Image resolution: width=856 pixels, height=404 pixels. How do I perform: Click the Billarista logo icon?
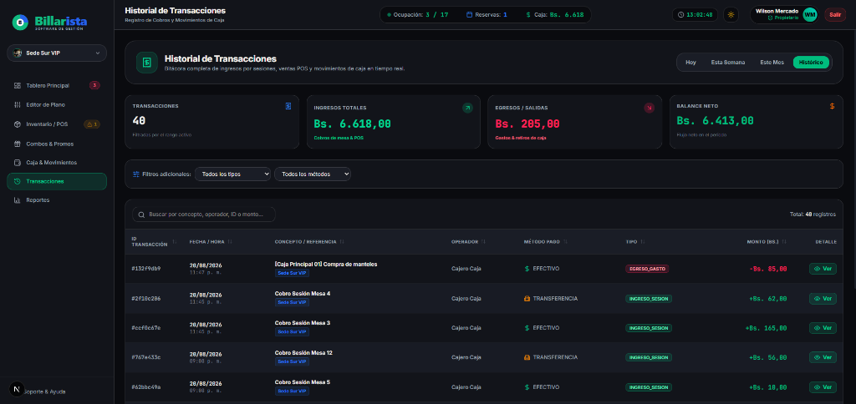[x=20, y=22]
